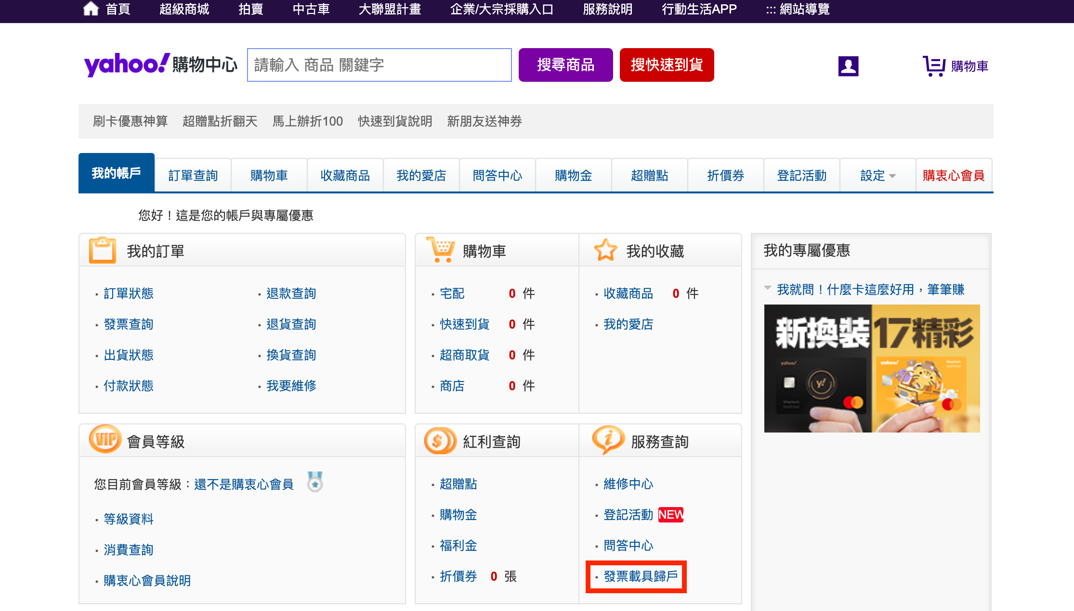
Task: Click the membership medal icon next to 還不是購衷心會員
Action: click(315, 482)
